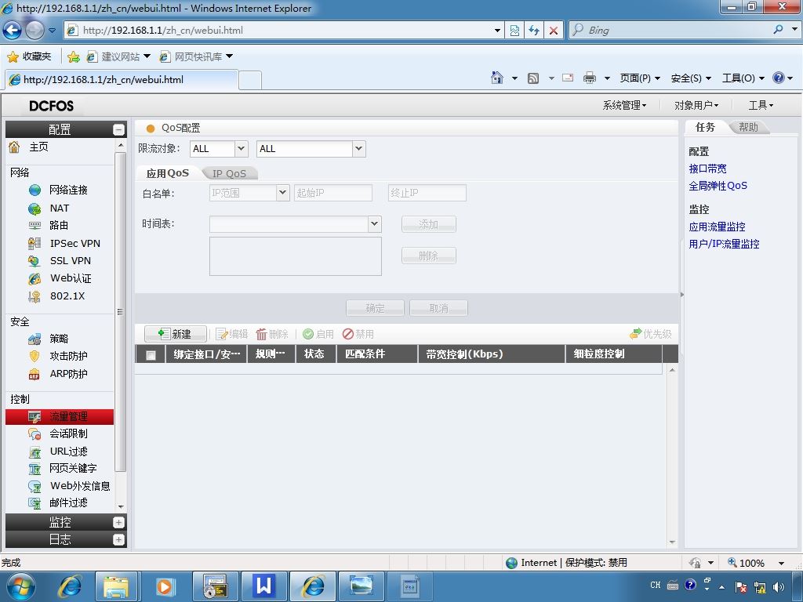Open the 802.1X sidebar item

[x=67, y=296]
